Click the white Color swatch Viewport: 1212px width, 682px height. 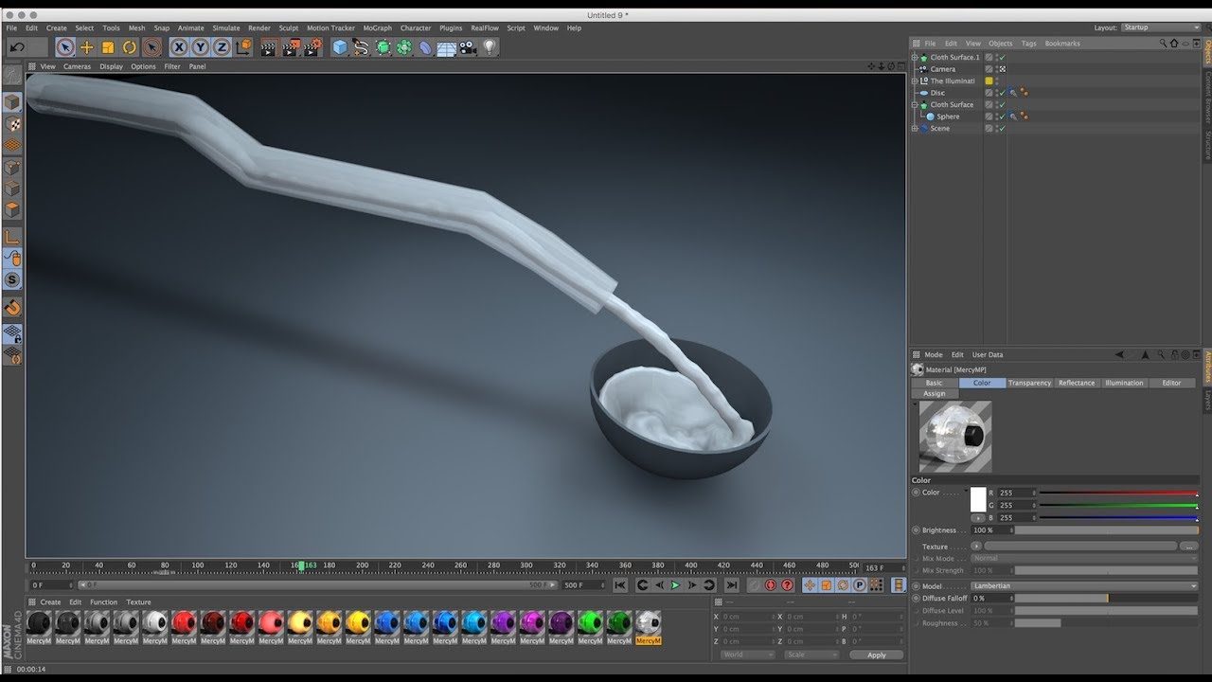(978, 499)
